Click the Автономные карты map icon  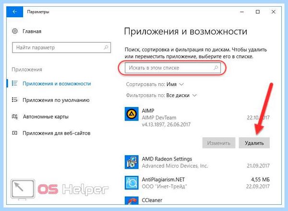coord(15,116)
